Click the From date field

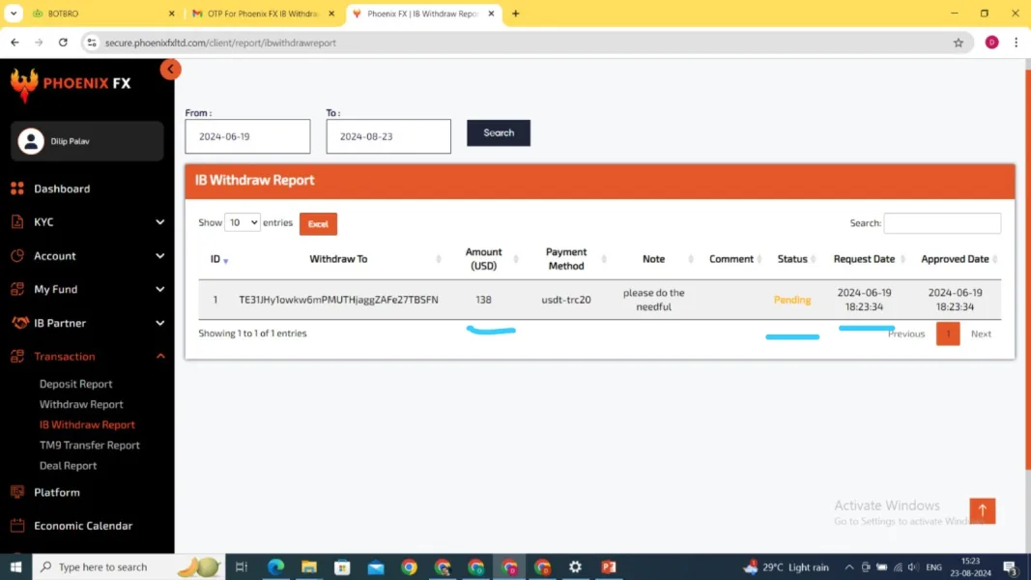point(247,136)
